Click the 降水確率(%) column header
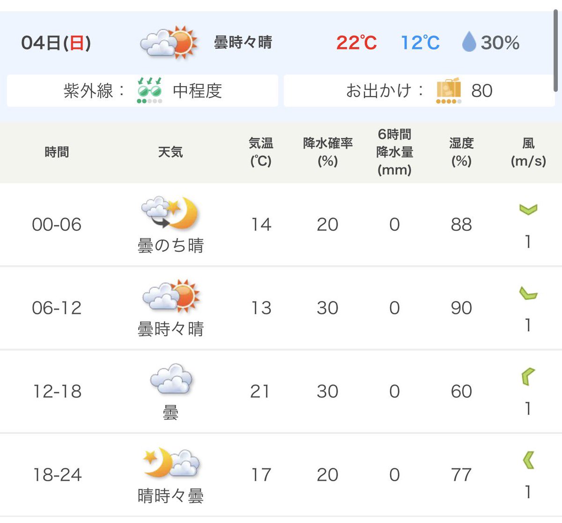Image resolution: width=562 pixels, height=523 pixels. [x=327, y=152]
